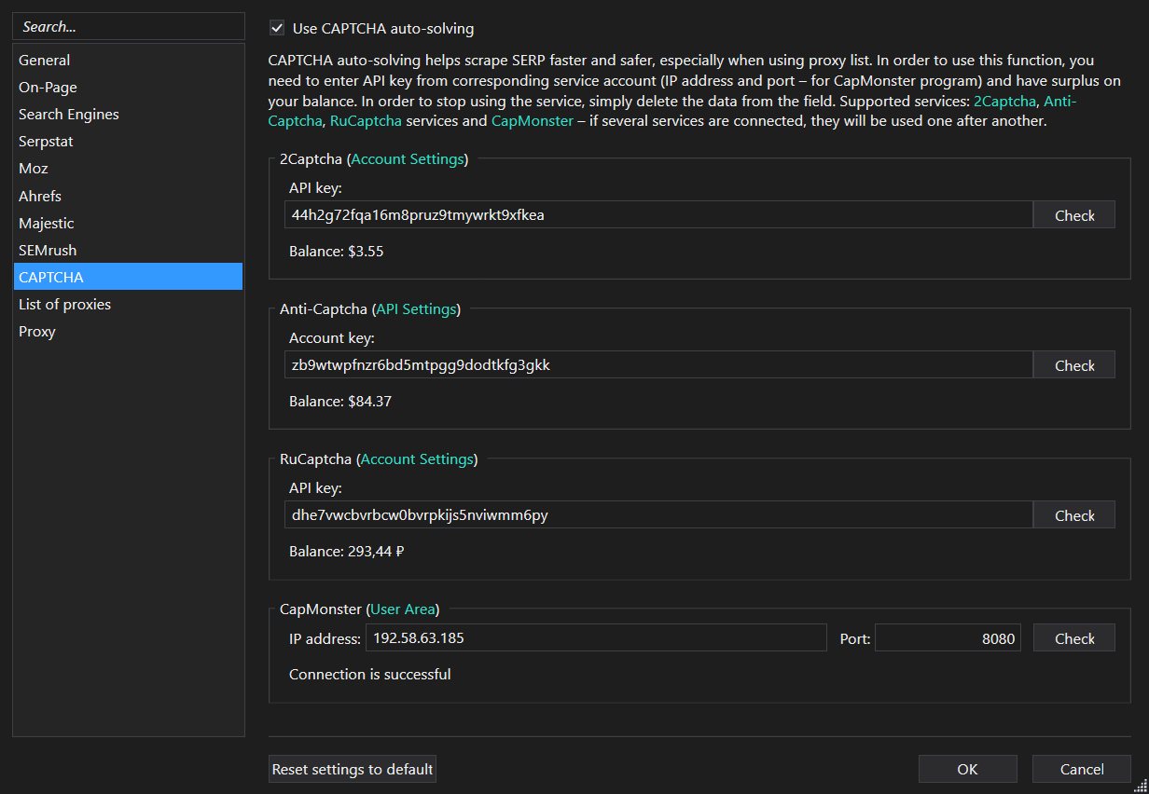1149x794 pixels.
Task: Check the 2Captcha API key balance
Action: click(x=1073, y=214)
